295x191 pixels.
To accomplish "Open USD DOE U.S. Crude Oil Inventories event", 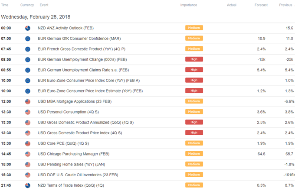I will tap(78, 175).
